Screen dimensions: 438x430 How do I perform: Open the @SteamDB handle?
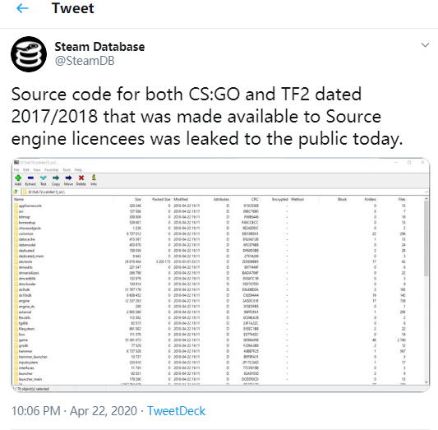tap(85, 61)
